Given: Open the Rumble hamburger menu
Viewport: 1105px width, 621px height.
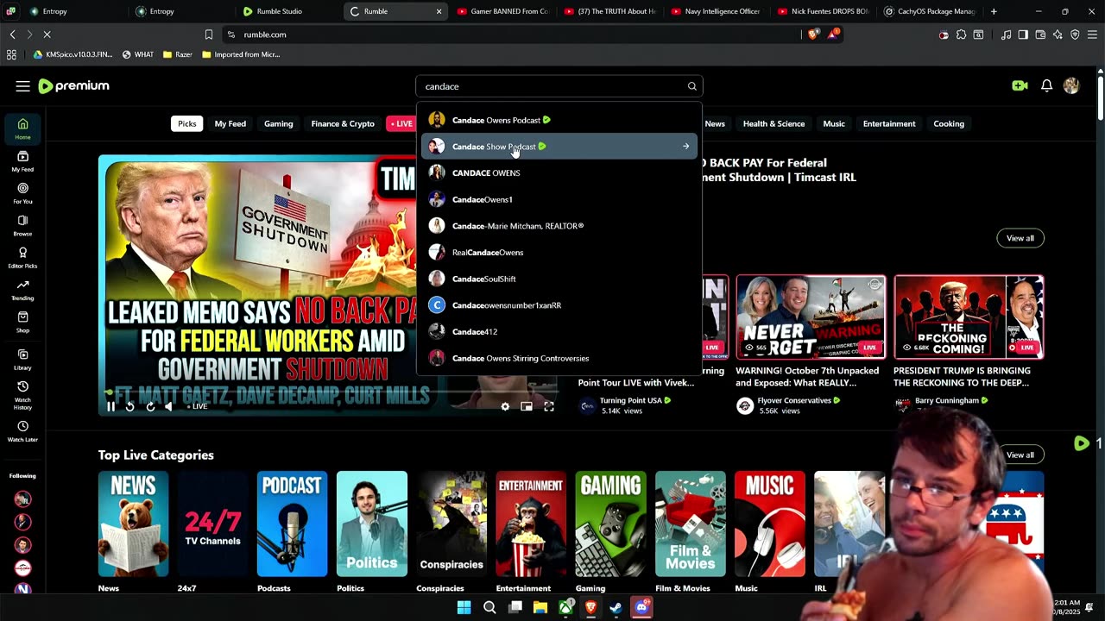Looking at the screenshot, I should click(x=22, y=86).
